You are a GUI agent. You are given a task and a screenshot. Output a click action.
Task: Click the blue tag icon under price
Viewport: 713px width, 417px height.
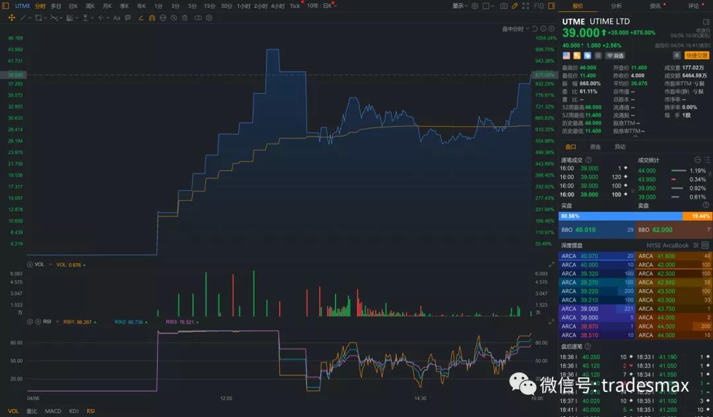588,55
